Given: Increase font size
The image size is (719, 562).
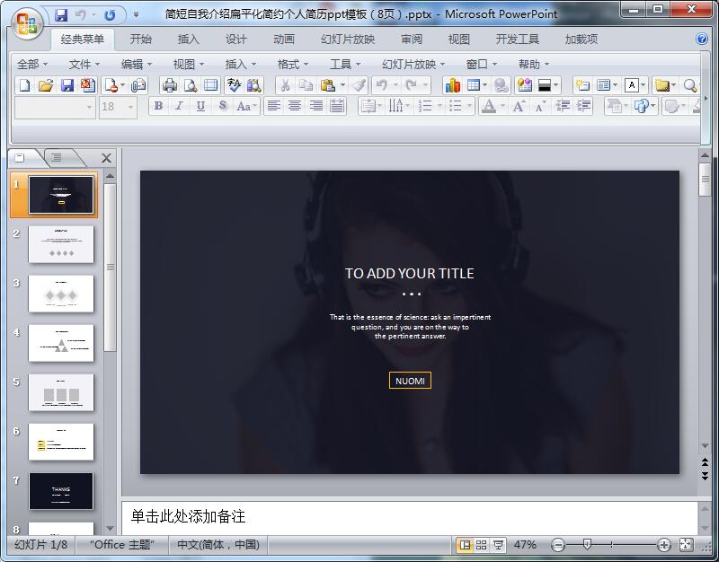Looking at the screenshot, I should coord(519,106).
